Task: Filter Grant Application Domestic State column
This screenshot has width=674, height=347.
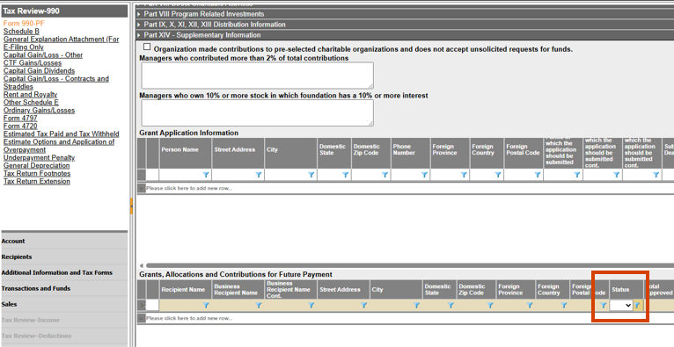Action: (x=346, y=175)
